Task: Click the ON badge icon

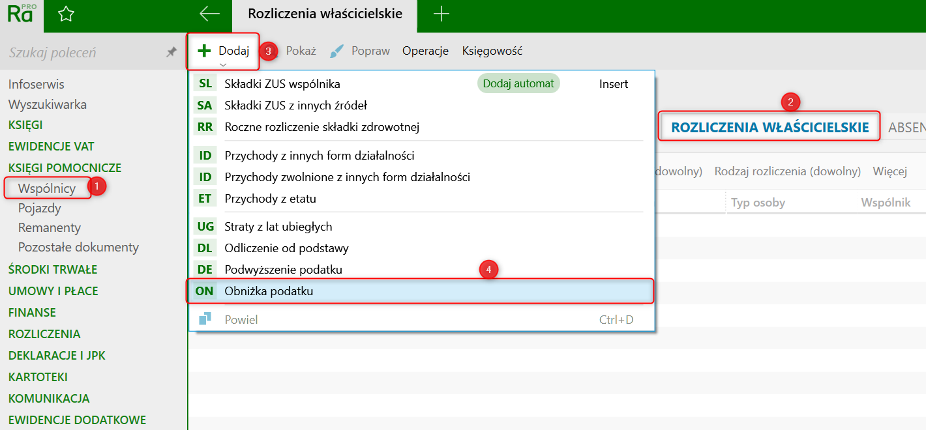Action: pos(205,291)
